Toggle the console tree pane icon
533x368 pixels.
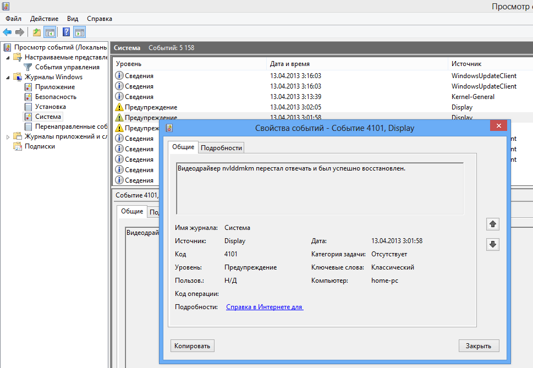[x=50, y=32]
